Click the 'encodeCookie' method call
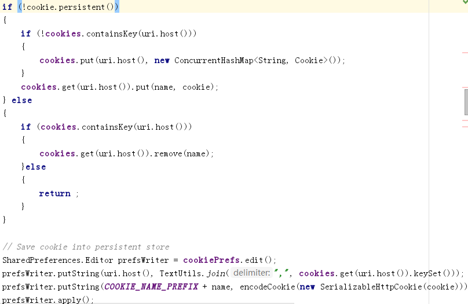 coord(268,287)
